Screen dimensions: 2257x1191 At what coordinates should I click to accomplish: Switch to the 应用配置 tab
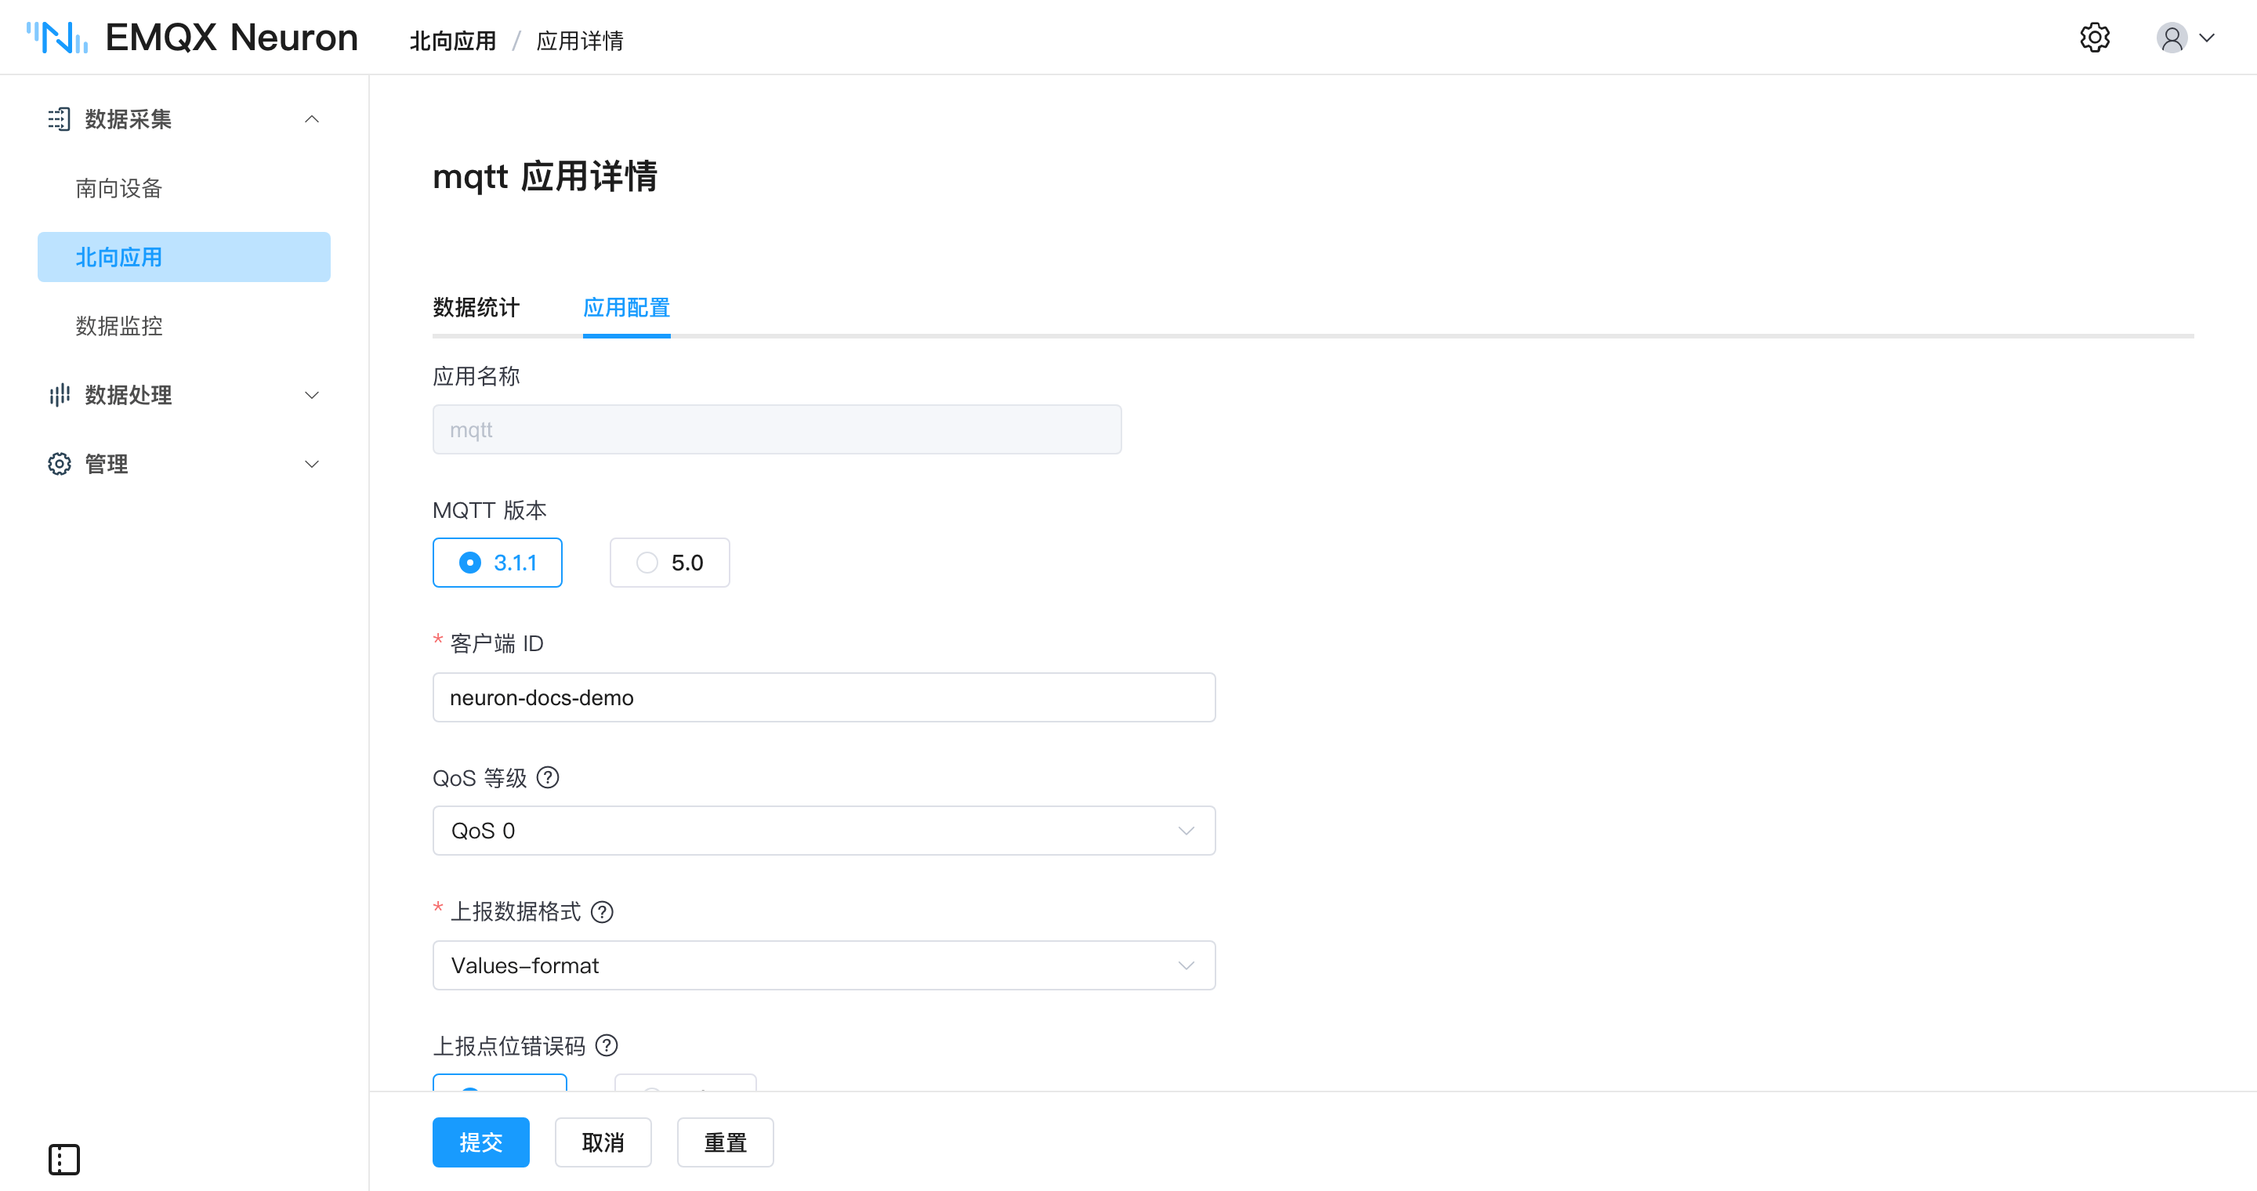[626, 307]
